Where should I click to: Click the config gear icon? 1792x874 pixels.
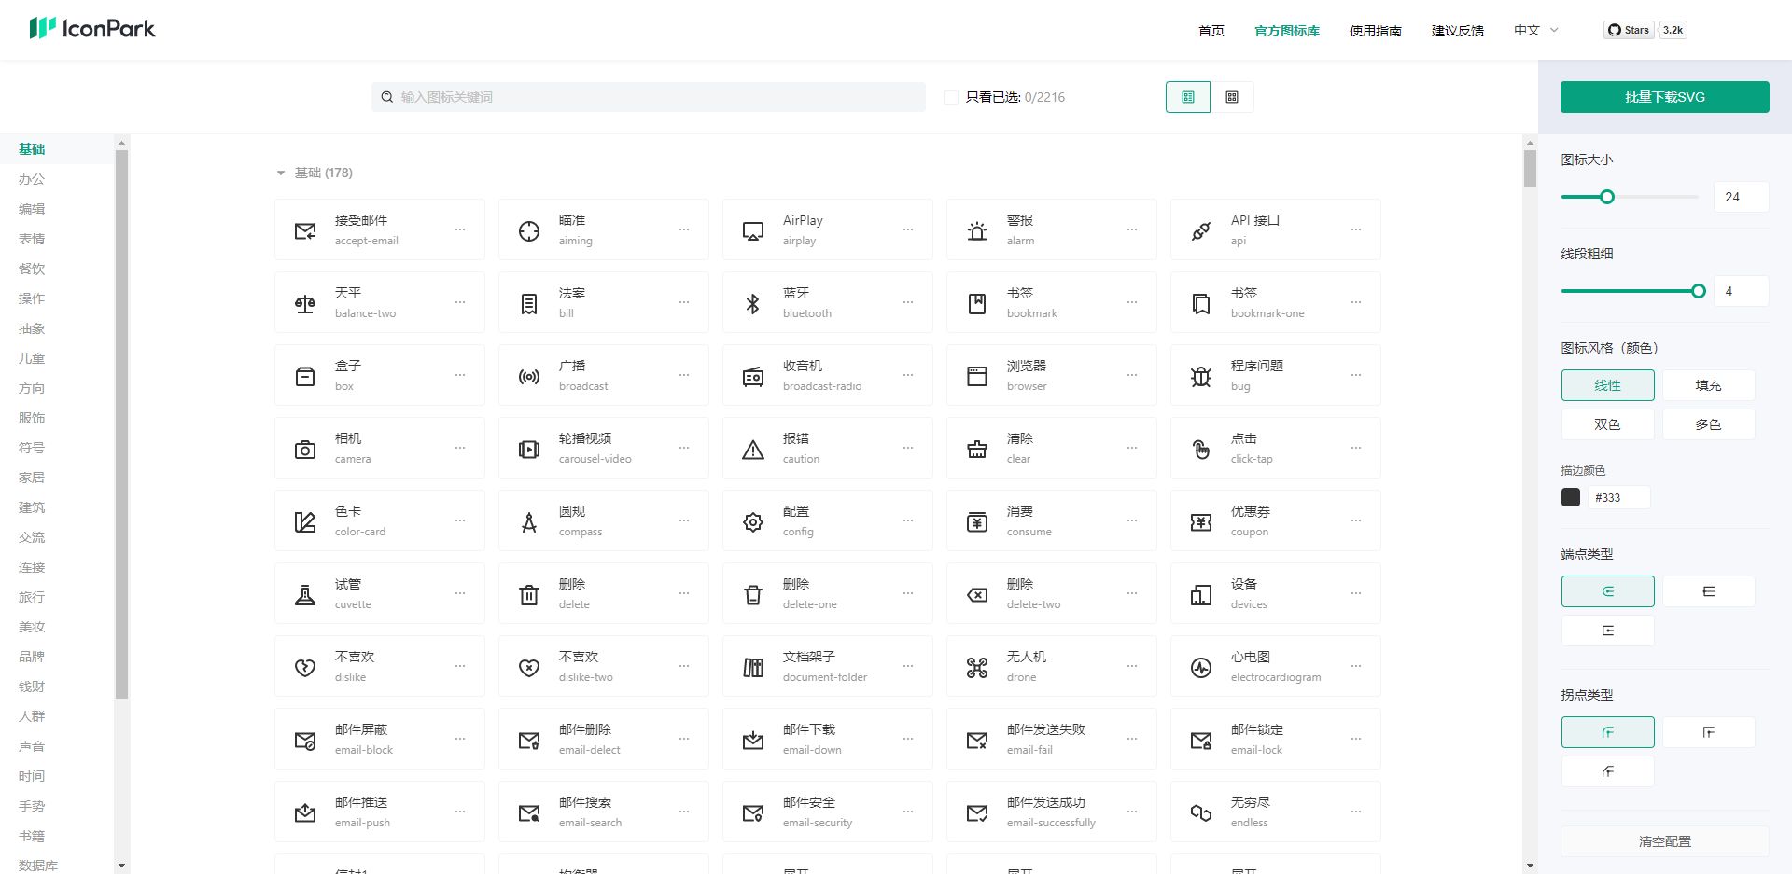tap(753, 521)
